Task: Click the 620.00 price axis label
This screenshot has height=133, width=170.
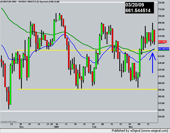Action: click(x=161, y=70)
